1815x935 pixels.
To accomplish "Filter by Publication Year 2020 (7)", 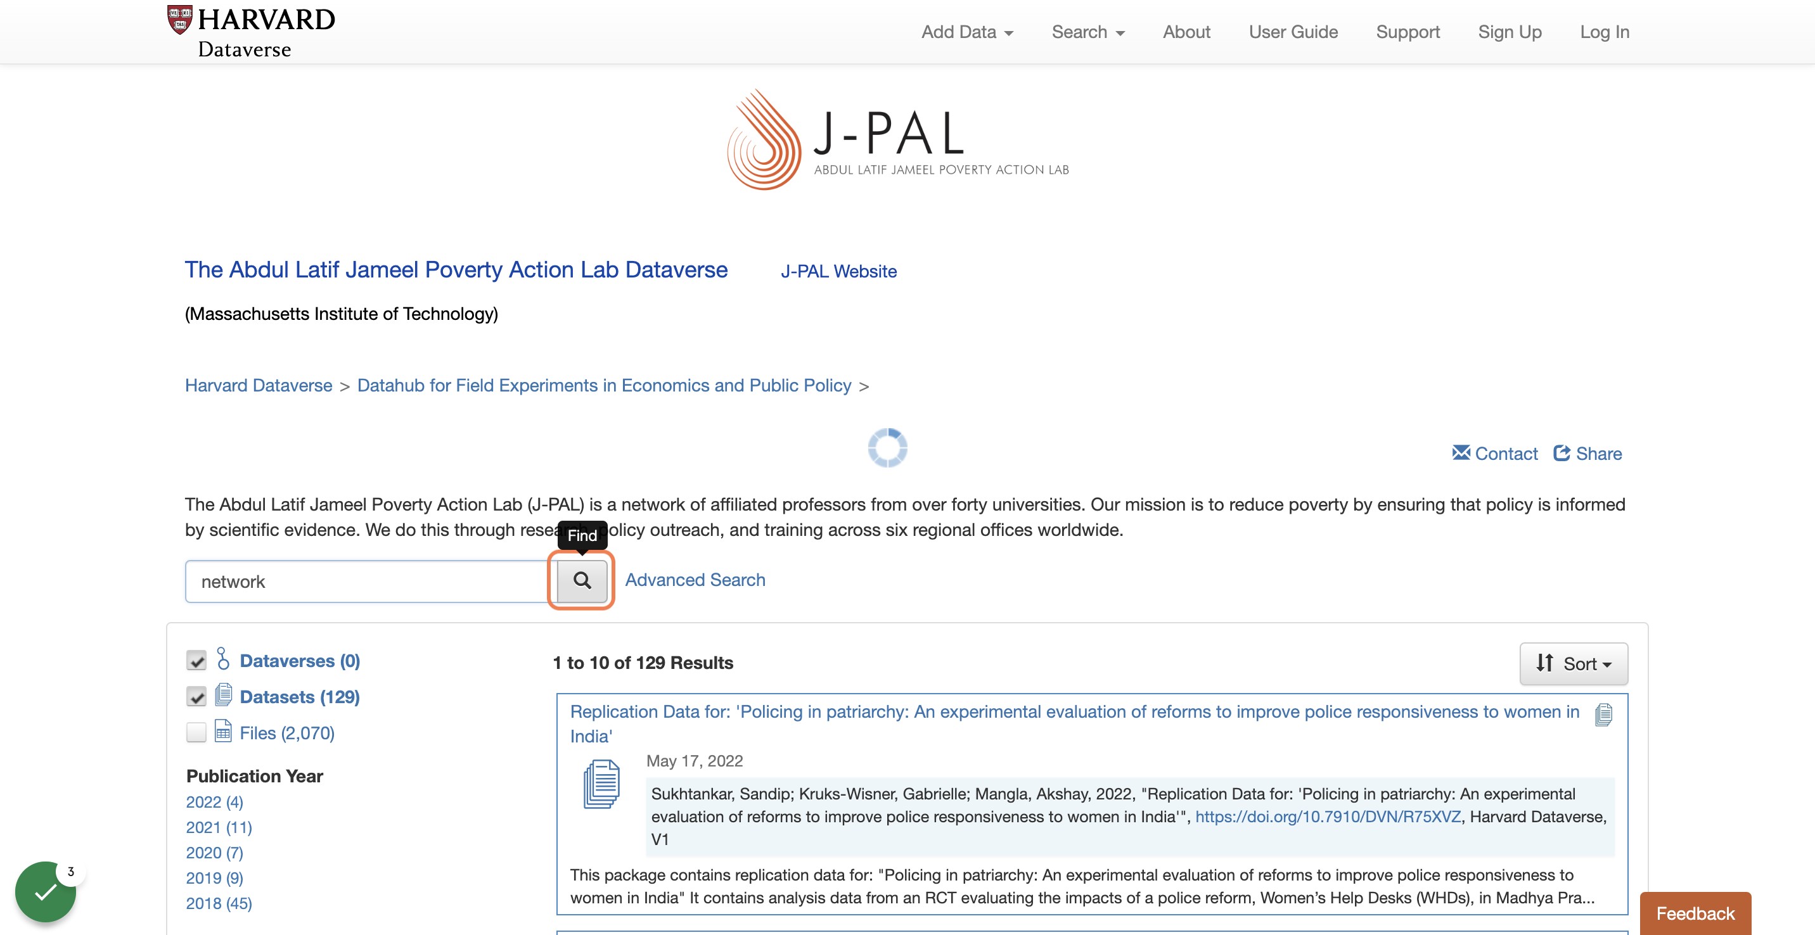I will pyautogui.click(x=214, y=853).
